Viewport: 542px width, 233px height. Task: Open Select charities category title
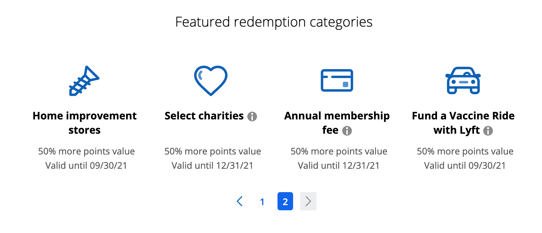tap(204, 116)
